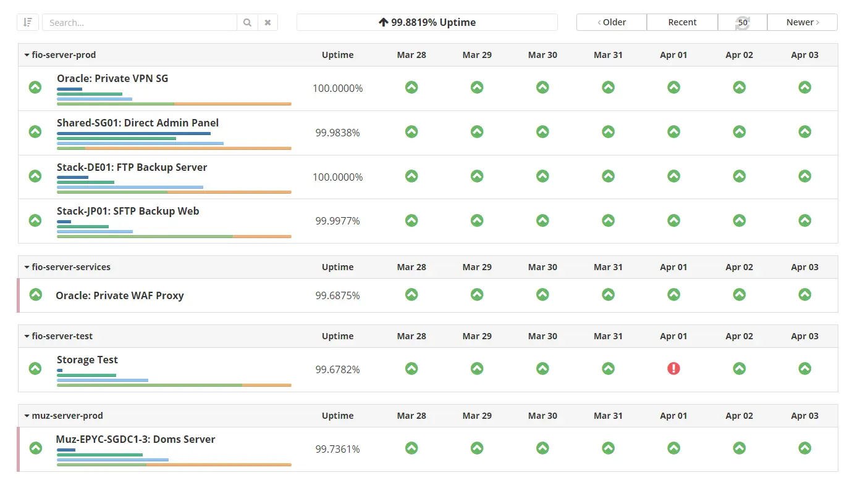
Task: Click the Older button
Action: tap(611, 22)
